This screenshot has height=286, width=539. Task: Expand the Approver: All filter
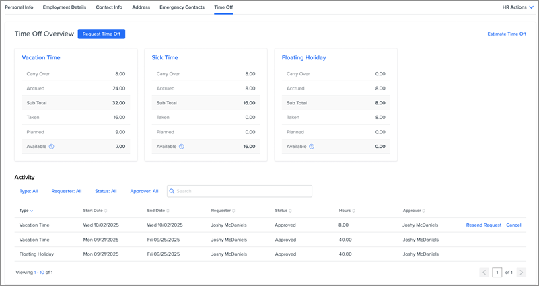click(x=144, y=192)
